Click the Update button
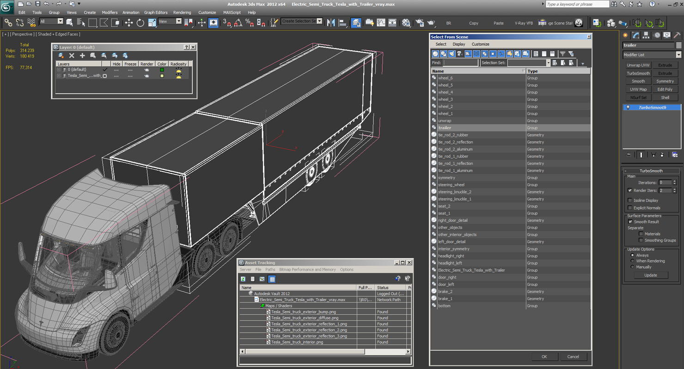 651,275
